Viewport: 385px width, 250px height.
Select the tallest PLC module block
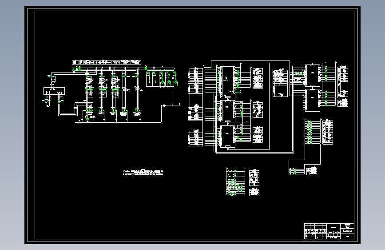[x=228, y=82]
